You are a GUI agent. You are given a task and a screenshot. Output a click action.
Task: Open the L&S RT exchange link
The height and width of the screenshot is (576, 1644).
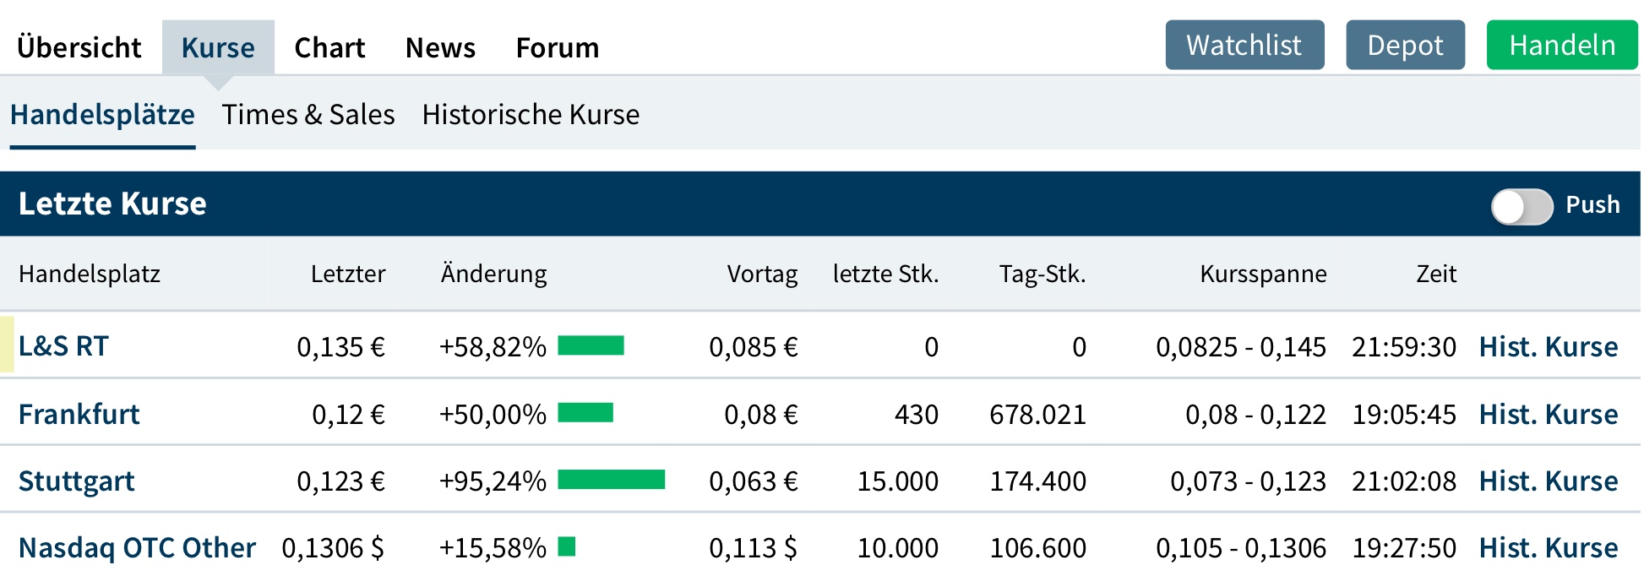coord(64,346)
